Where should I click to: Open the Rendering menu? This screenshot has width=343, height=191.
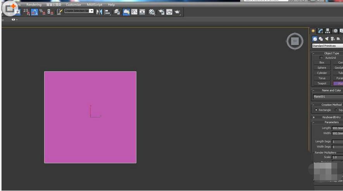[34, 5]
